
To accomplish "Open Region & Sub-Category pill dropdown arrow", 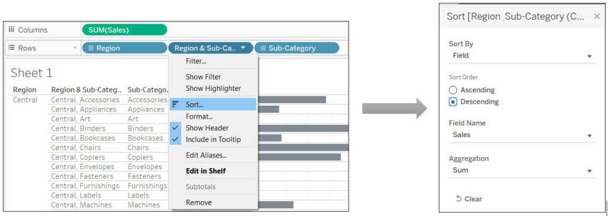I will (x=243, y=47).
